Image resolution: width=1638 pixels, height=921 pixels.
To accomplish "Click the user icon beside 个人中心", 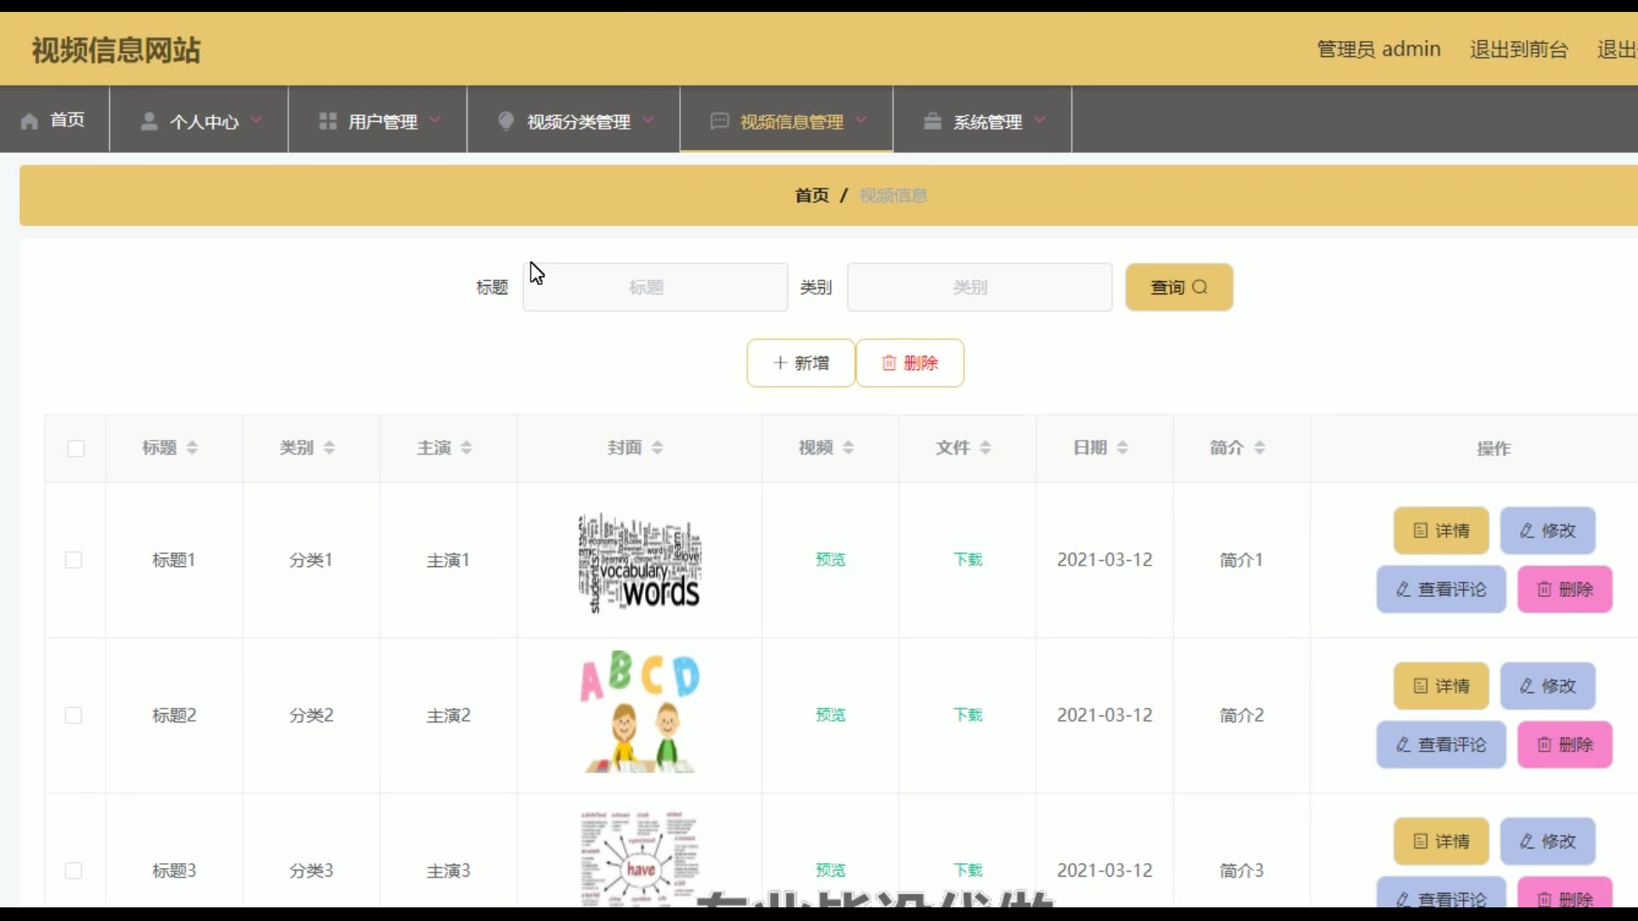I will pos(149,121).
